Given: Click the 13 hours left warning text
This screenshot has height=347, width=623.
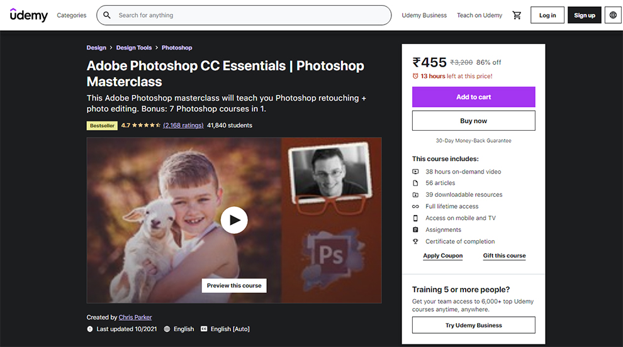Looking at the screenshot, I should point(456,76).
